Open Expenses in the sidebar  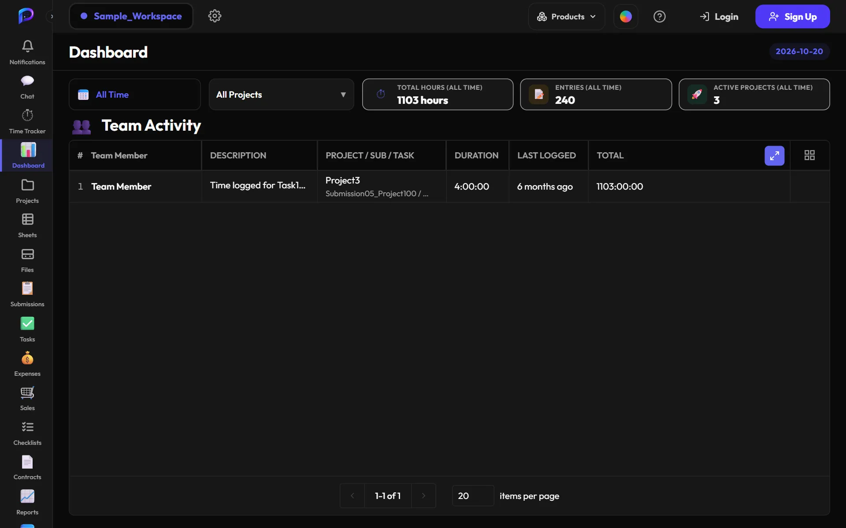[27, 364]
